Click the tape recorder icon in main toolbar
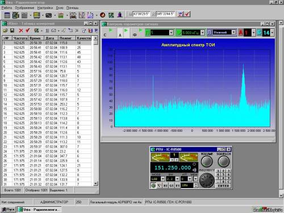 click(73, 15)
